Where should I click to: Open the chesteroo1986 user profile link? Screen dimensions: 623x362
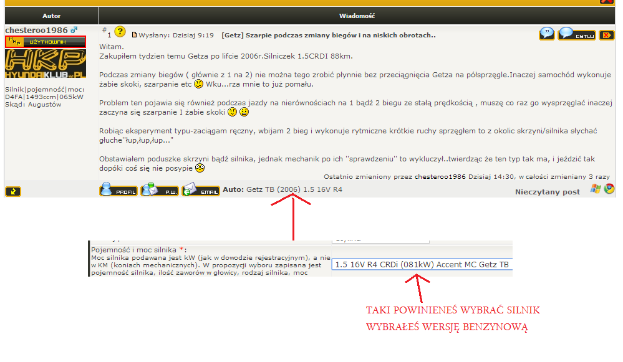pyautogui.click(x=37, y=30)
